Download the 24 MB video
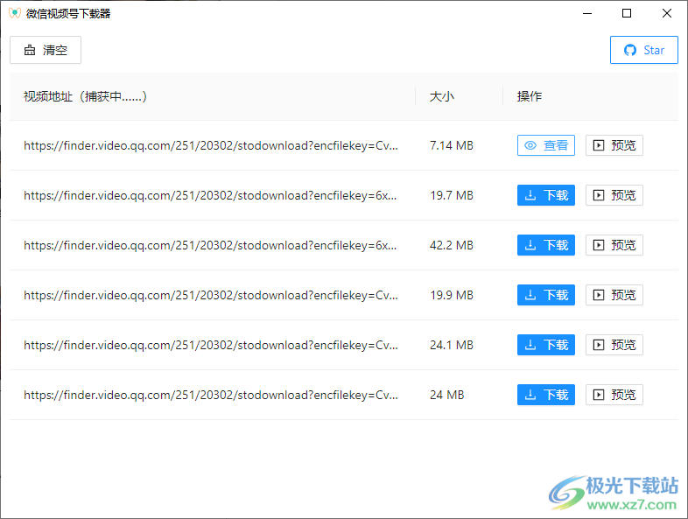The width and height of the screenshot is (688, 519). tap(546, 395)
